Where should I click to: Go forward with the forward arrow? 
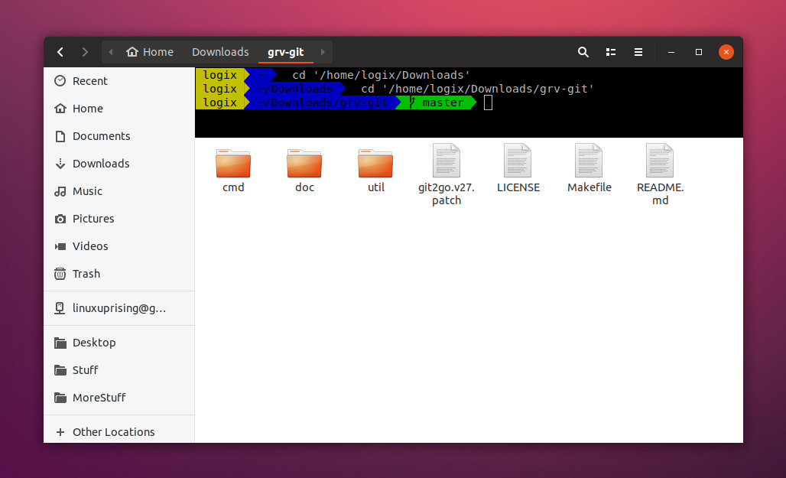pyautogui.click(x=85, y=52)
